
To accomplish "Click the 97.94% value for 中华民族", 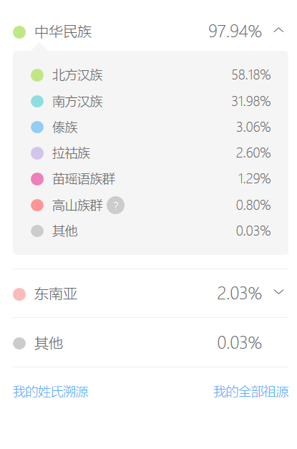I will pos(235,32).
